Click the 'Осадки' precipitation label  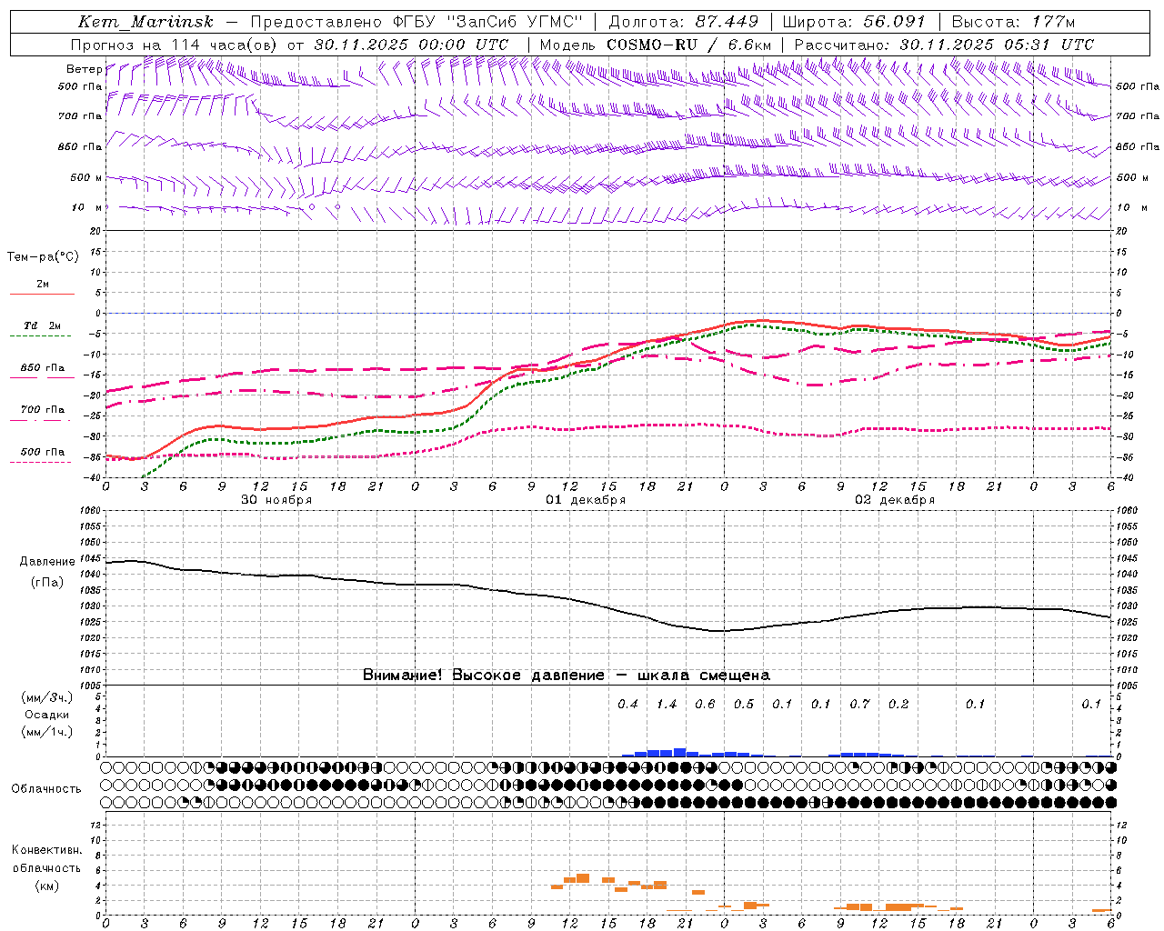pos(47,715)
